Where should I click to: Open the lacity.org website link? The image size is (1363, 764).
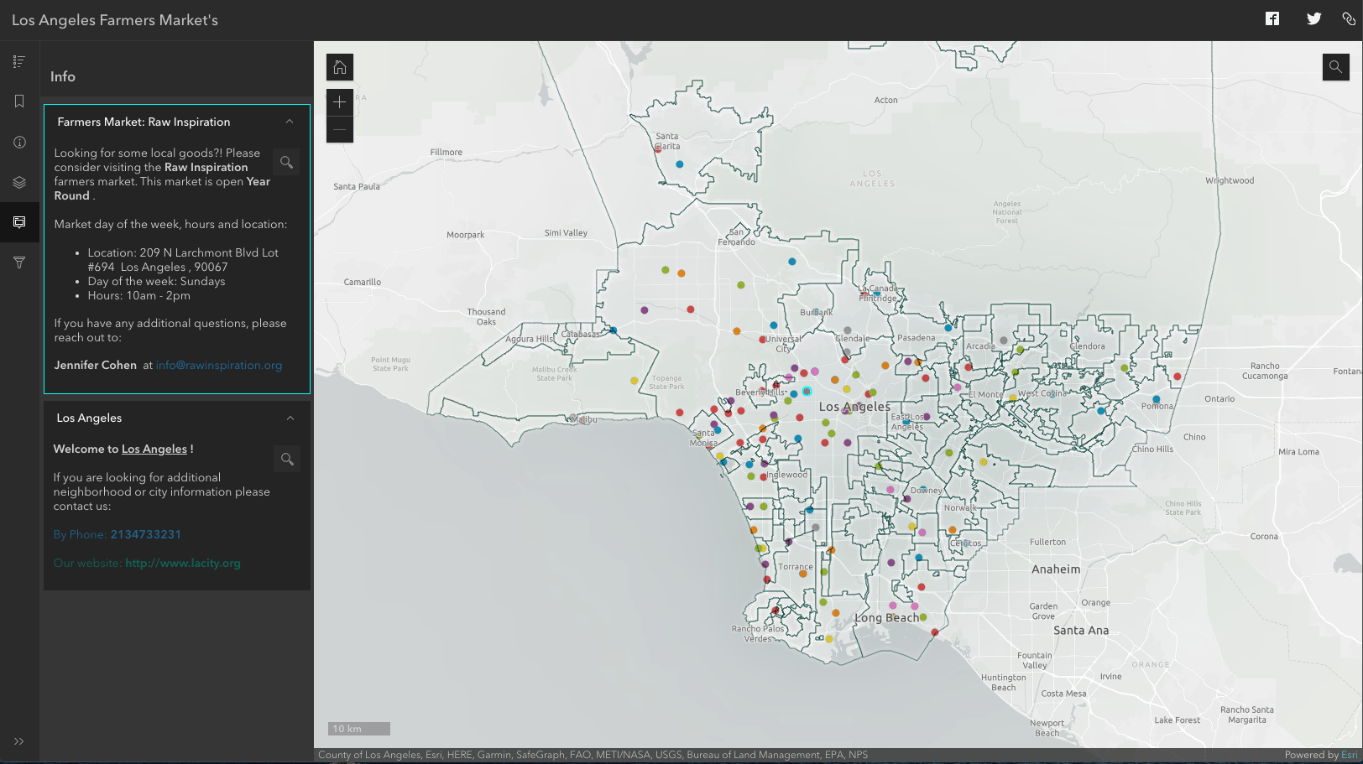click(x=183, y=563)
